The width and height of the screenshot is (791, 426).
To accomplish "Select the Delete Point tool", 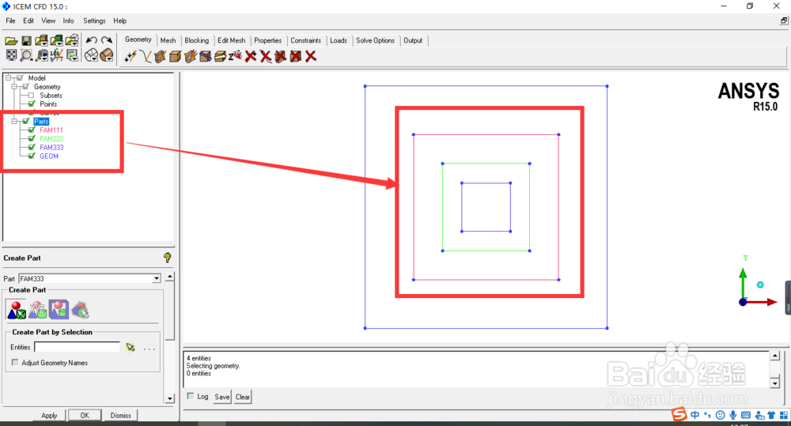I will pos(251,56).
